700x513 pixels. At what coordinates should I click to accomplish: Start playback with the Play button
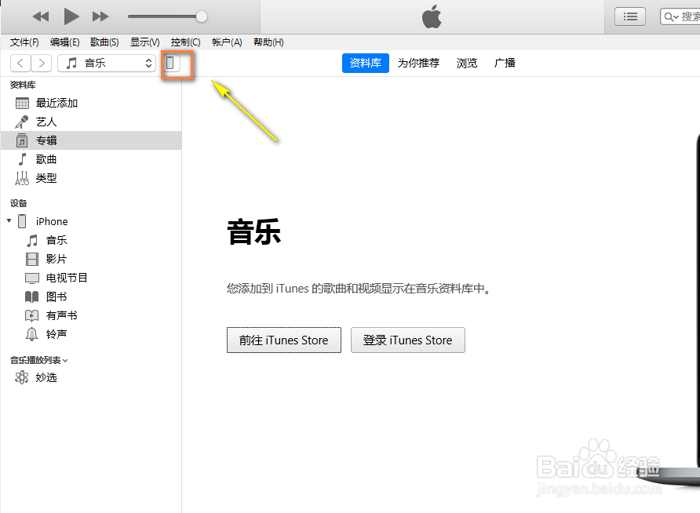[71, 16]
